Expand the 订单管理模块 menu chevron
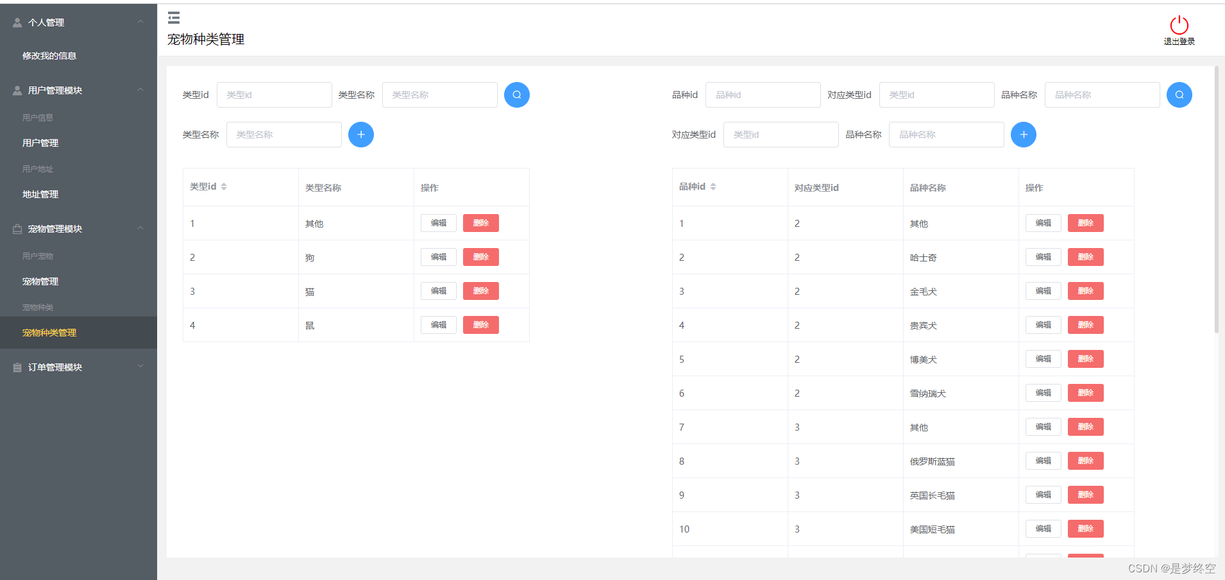Viewport: 1225px width, 580px height. click(140, 367)
